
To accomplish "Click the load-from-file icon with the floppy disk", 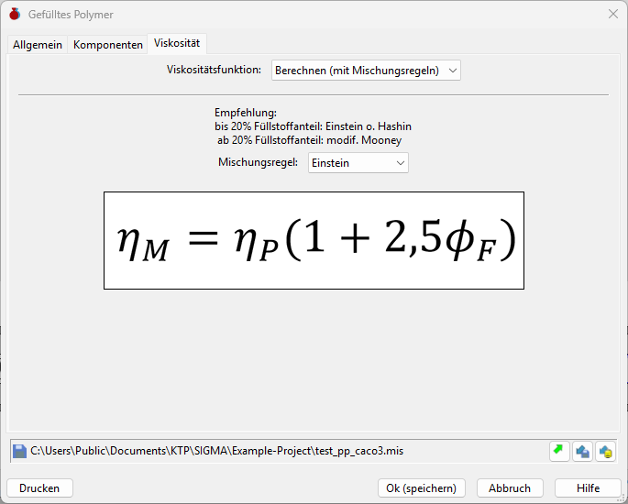I will click(582, 451).
